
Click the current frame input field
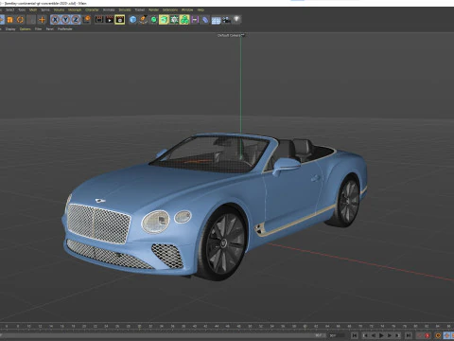[338, 335]
